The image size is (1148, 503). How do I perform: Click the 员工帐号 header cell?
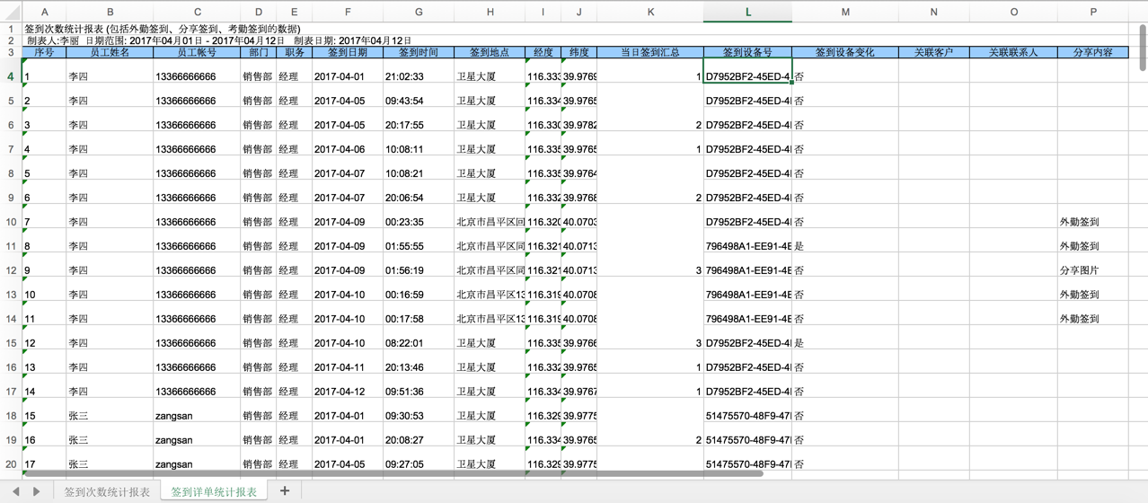coord(197,52)
